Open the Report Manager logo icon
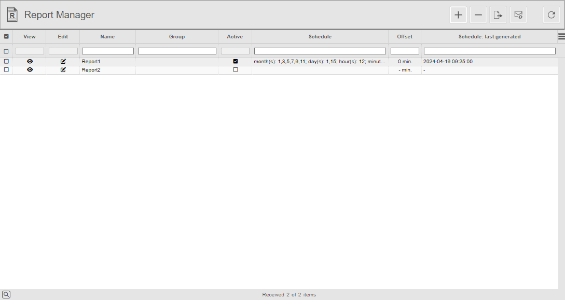The height and width of the screenshot is (300, 565). pyautogui.click(x=12, y=15)
